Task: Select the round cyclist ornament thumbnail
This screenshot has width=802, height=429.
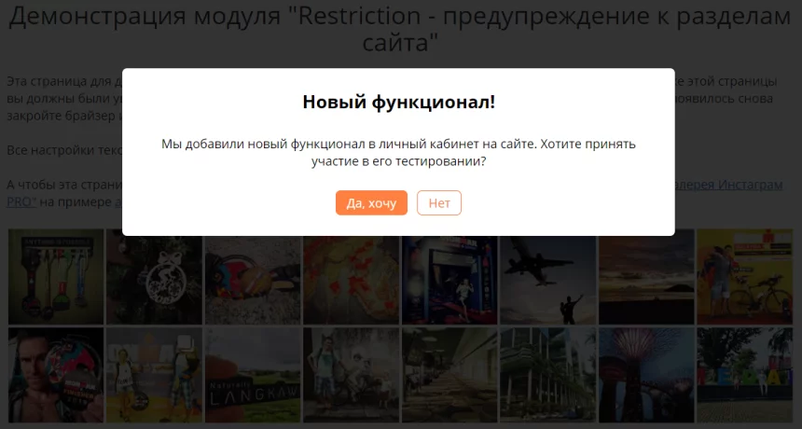Action: [154, 276]
